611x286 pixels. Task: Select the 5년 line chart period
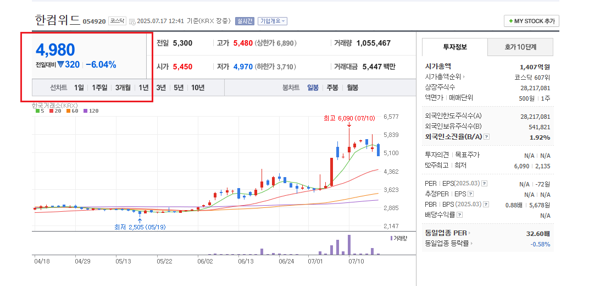click(179, 88)
